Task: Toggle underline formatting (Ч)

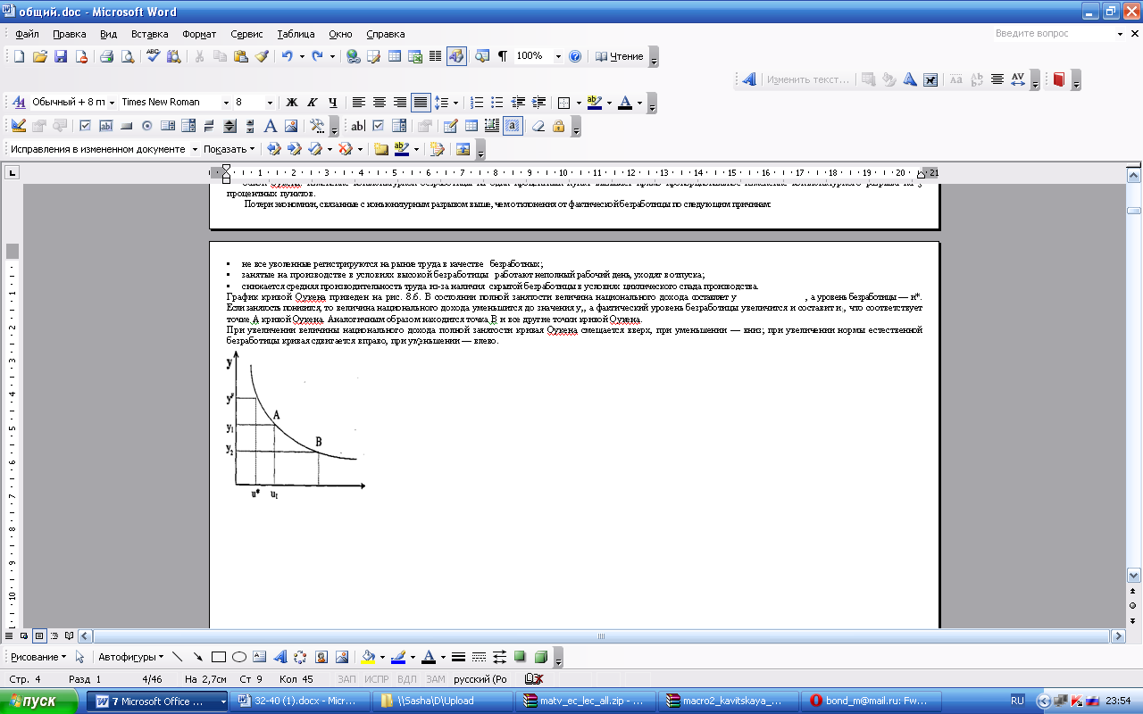Action: pos(332,103)
